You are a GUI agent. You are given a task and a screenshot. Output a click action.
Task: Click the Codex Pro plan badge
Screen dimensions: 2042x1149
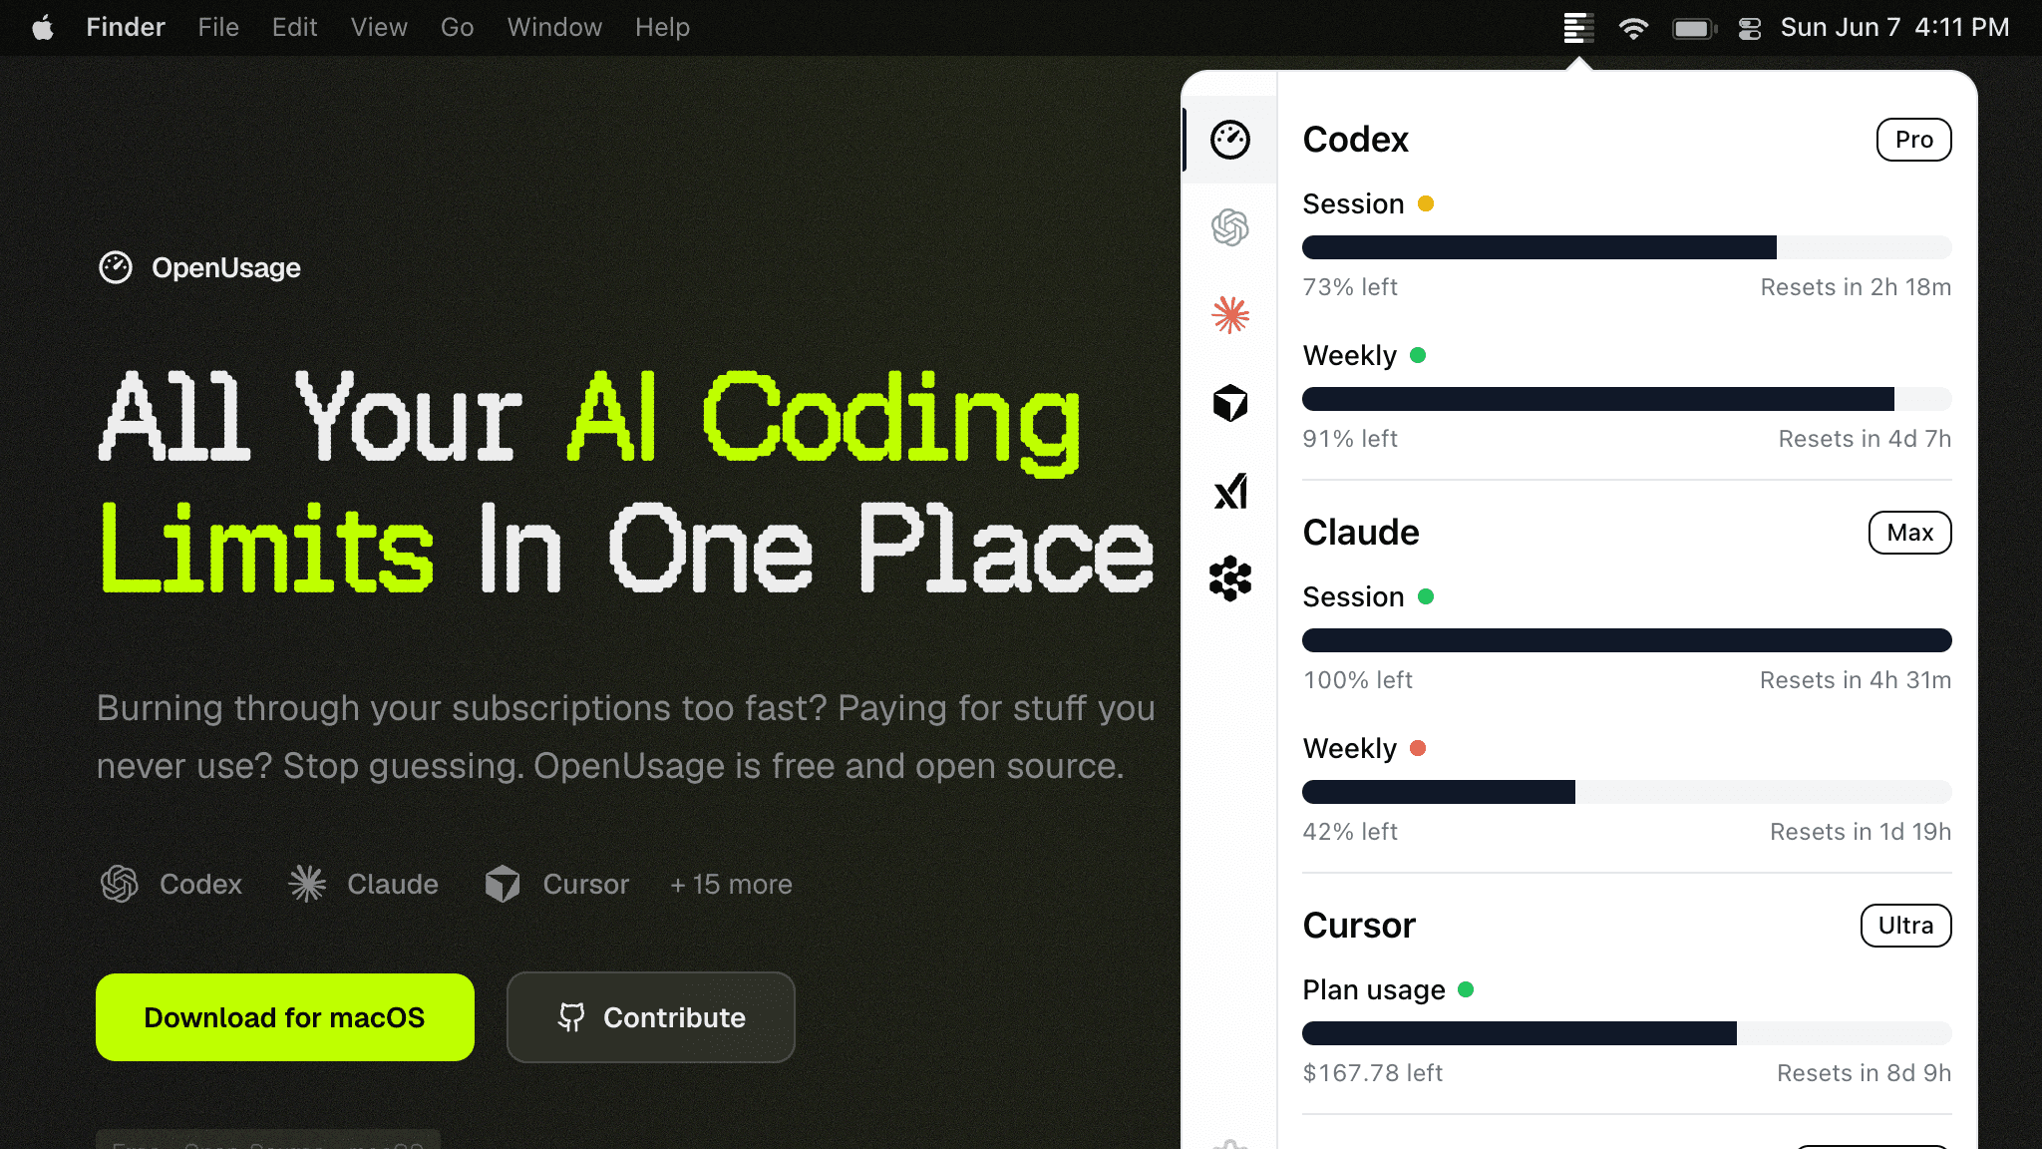pos(1913,140)
